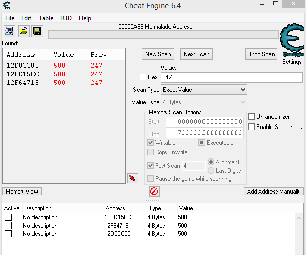Open the Value Type dropdown
This screenshot has height=255, width=306.
click(203, 102)
